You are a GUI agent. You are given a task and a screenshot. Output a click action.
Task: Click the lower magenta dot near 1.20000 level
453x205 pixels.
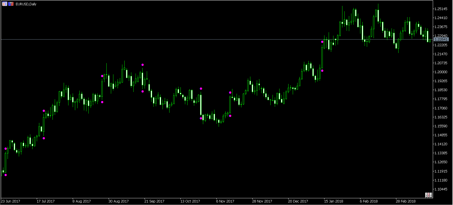click(322, 71)
